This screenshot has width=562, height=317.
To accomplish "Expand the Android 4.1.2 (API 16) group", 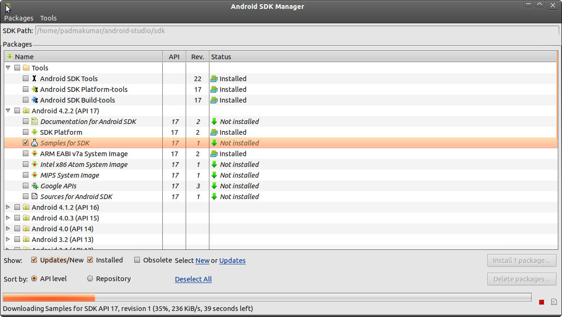I will pyautogui.click(x=8, y=207).
